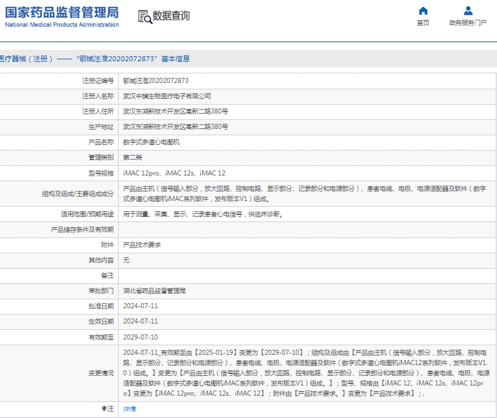Click the 适用范围 intended use text

click(x=203, y=214)
